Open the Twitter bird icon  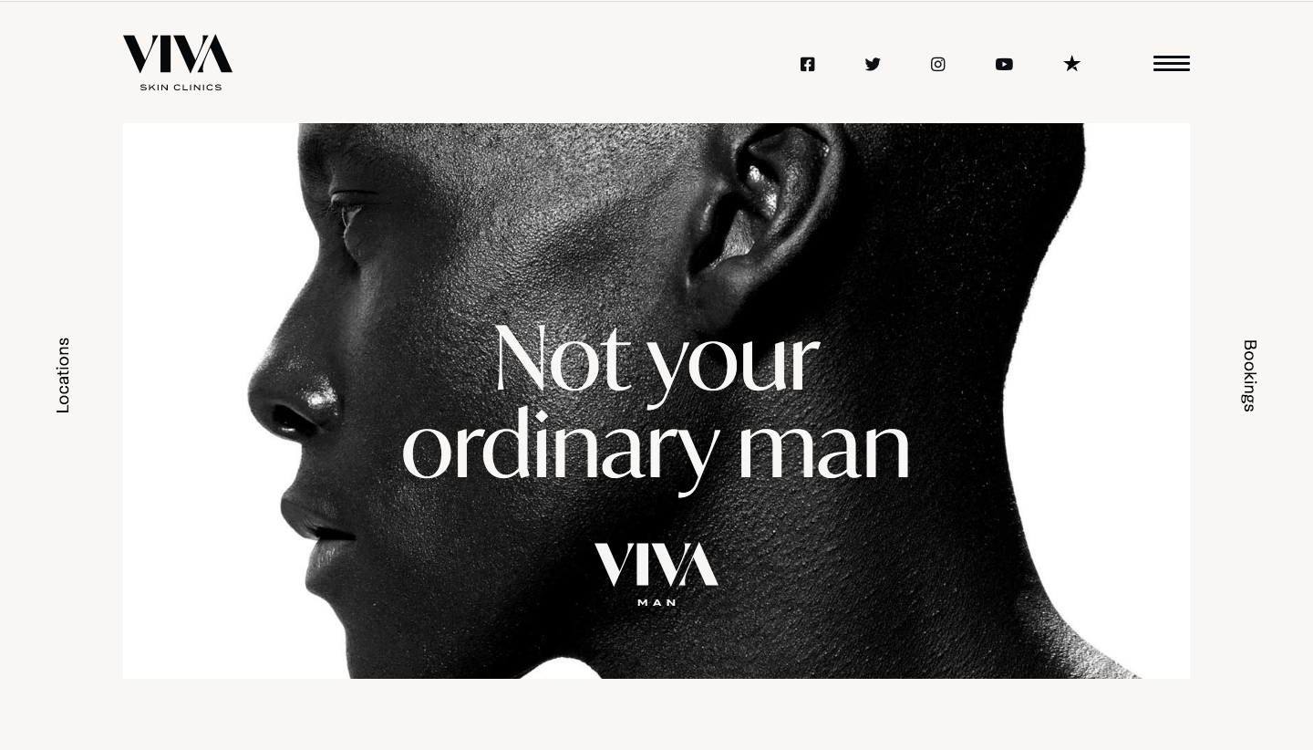pos(873,64)
